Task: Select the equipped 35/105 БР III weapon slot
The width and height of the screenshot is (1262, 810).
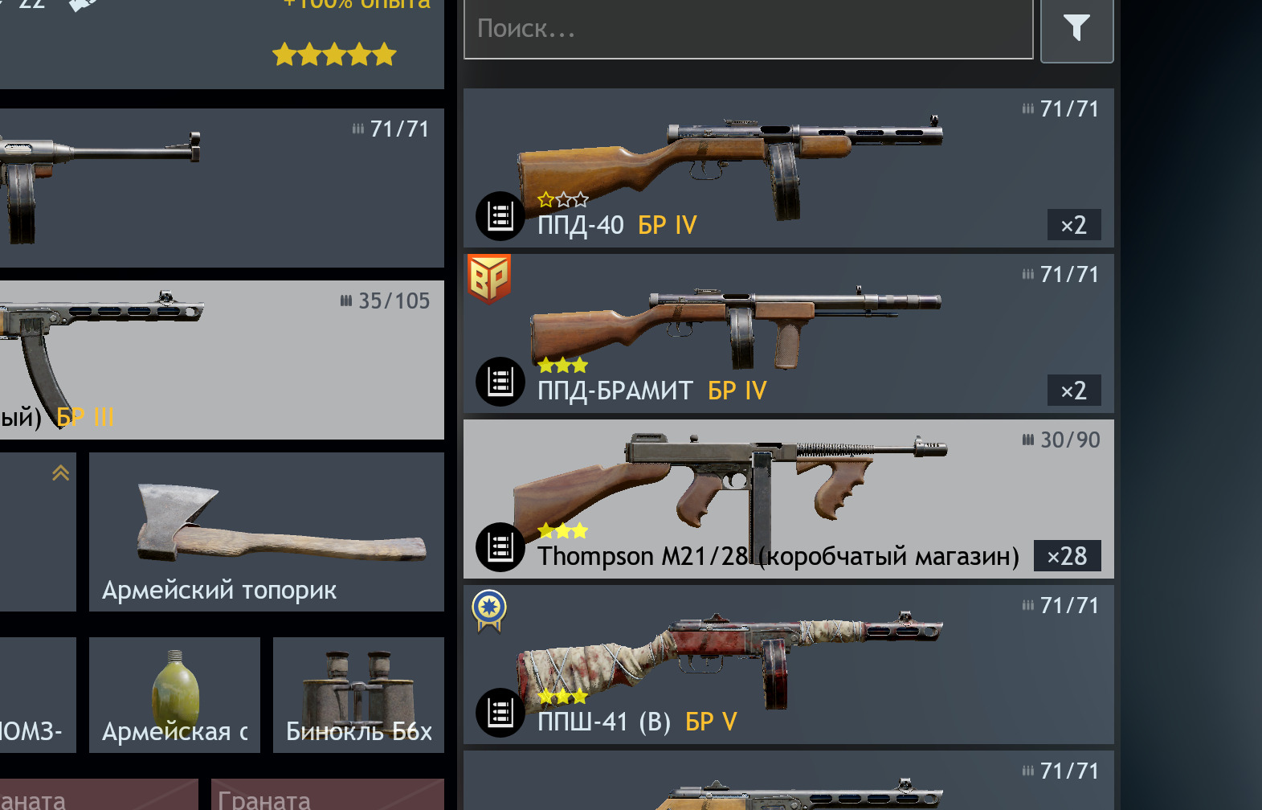Action: pyautogui.click(x=222, y=360)
